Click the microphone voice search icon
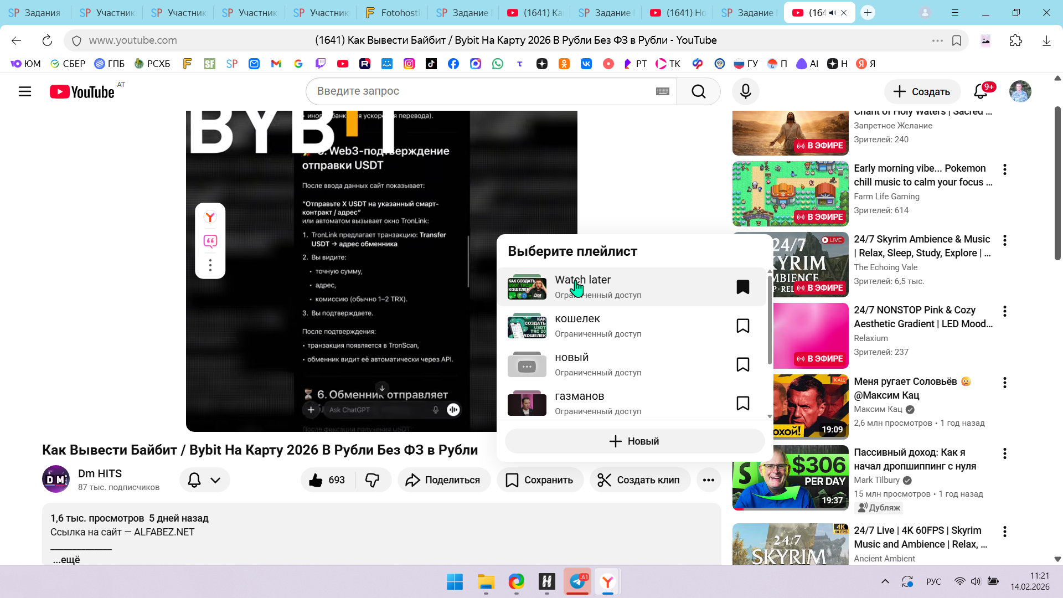 point(745,91)
